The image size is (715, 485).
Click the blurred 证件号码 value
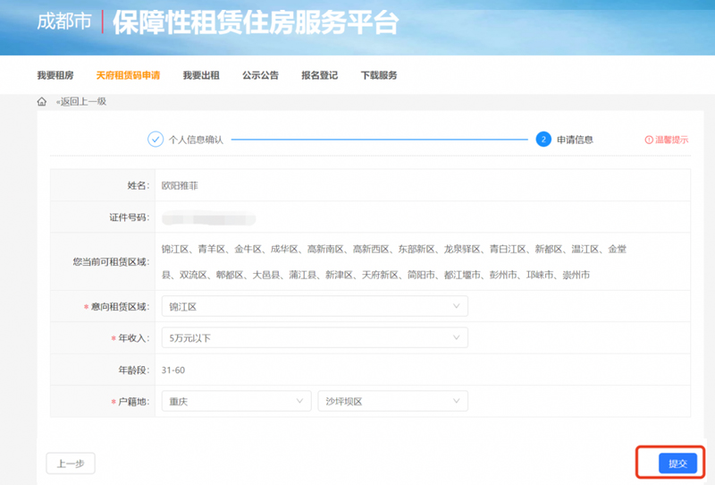pyautogui.click(x=209, y=218)
